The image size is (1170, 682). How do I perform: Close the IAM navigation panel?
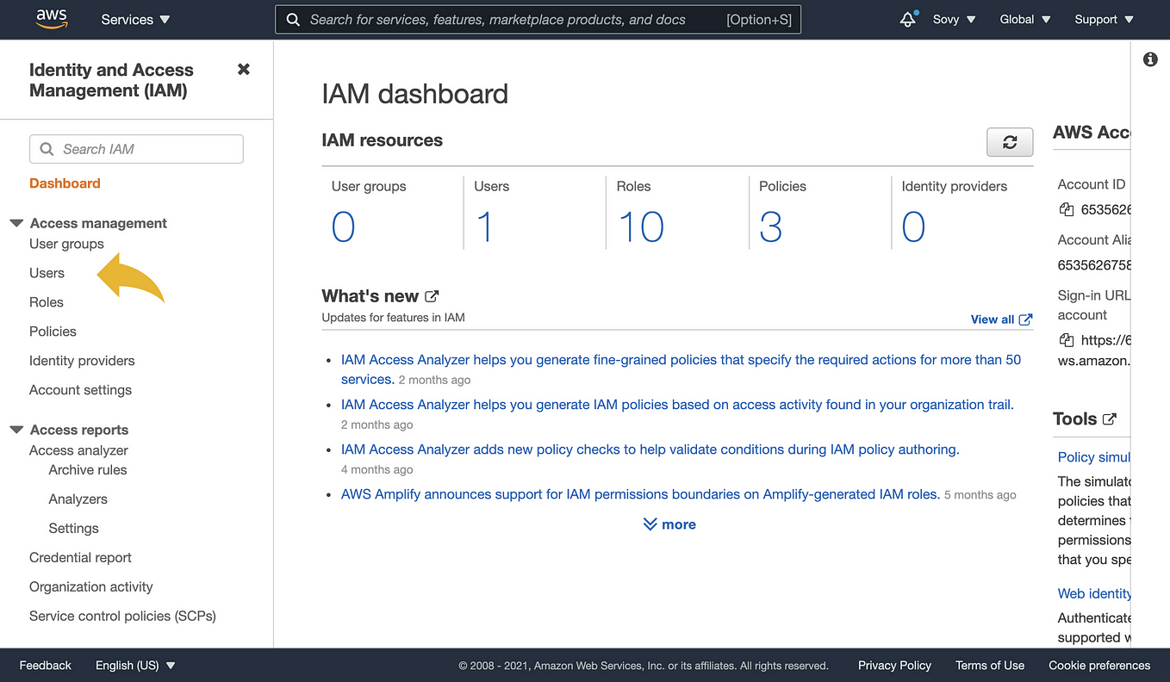tap(244, 69)
